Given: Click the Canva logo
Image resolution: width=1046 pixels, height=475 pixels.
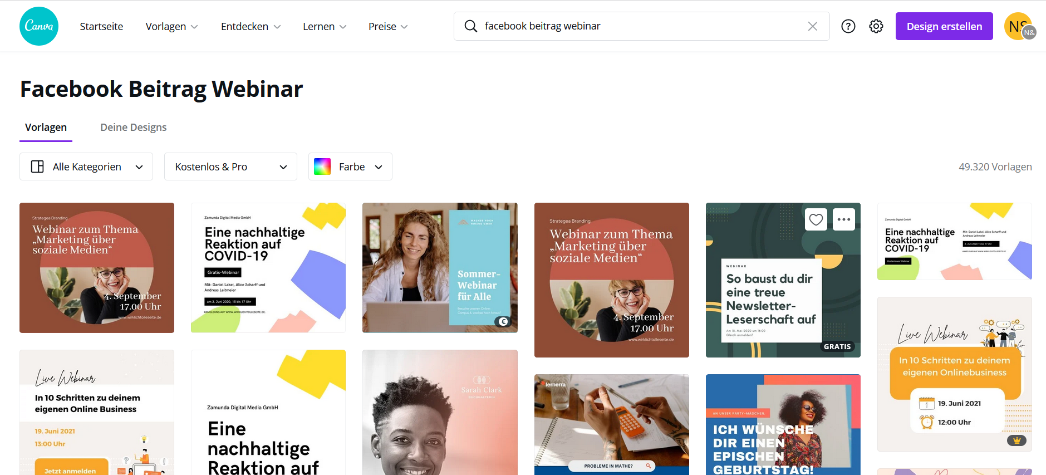Looking at the screenshot, I should point(39,26).
